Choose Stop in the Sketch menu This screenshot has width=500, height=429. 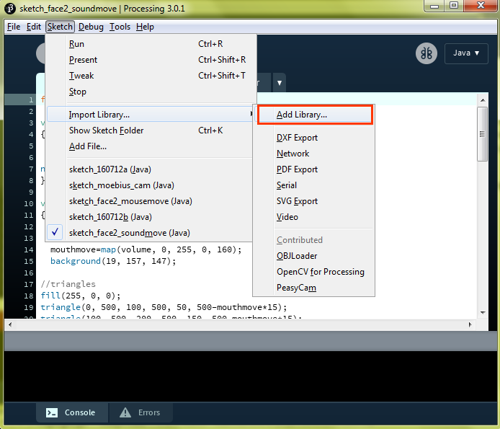[152, 92]
